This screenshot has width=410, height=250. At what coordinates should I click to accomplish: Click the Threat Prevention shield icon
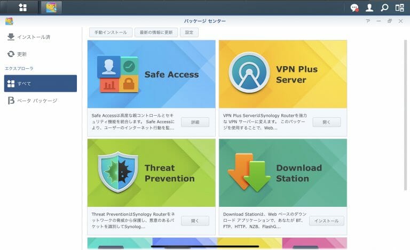(118, 172)
